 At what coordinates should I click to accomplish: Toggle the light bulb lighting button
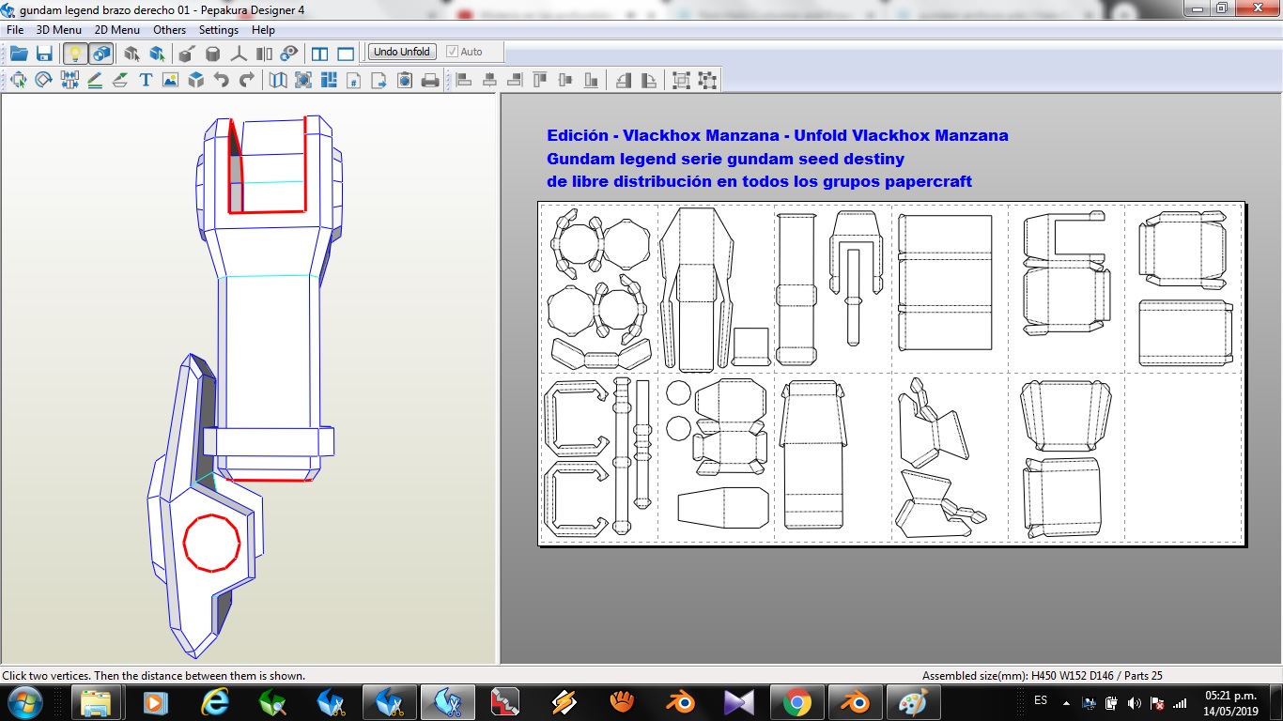click(x=76, y=53)
